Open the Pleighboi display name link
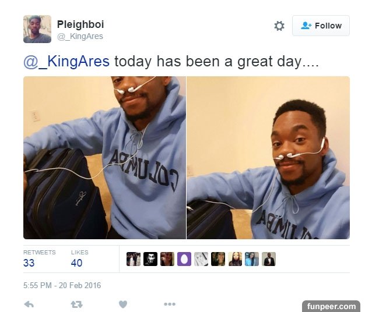Screen dimensions: 372x312 point(80,24)
